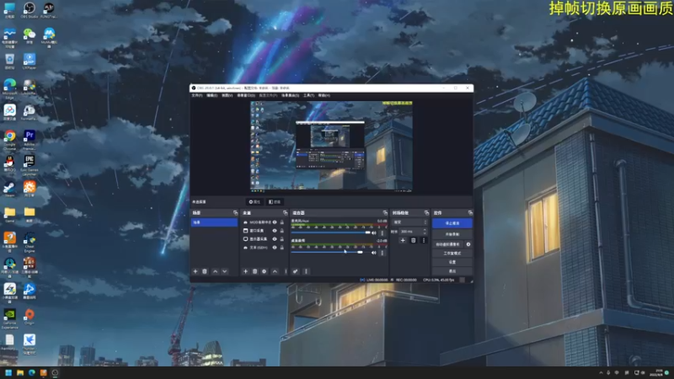Open 设置 settings from the Controls panel

tap(452, 262)
